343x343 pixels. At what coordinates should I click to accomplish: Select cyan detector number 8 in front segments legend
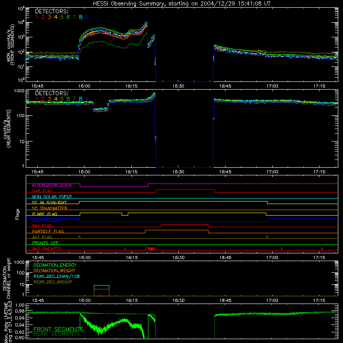click(81, 17)
